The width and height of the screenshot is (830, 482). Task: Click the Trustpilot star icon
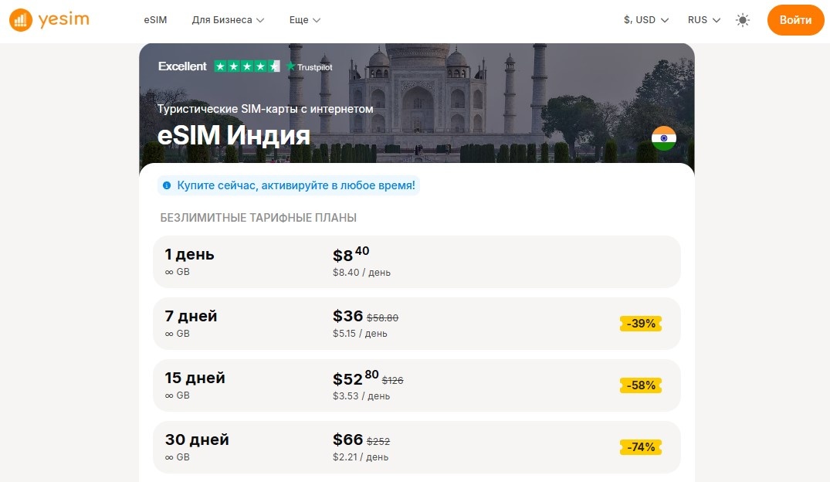[291, 66]
